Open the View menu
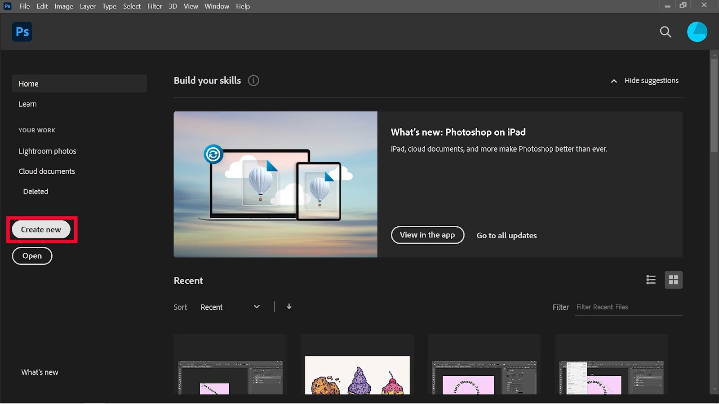This screenshot has width=719, height=404. point(191,6)
